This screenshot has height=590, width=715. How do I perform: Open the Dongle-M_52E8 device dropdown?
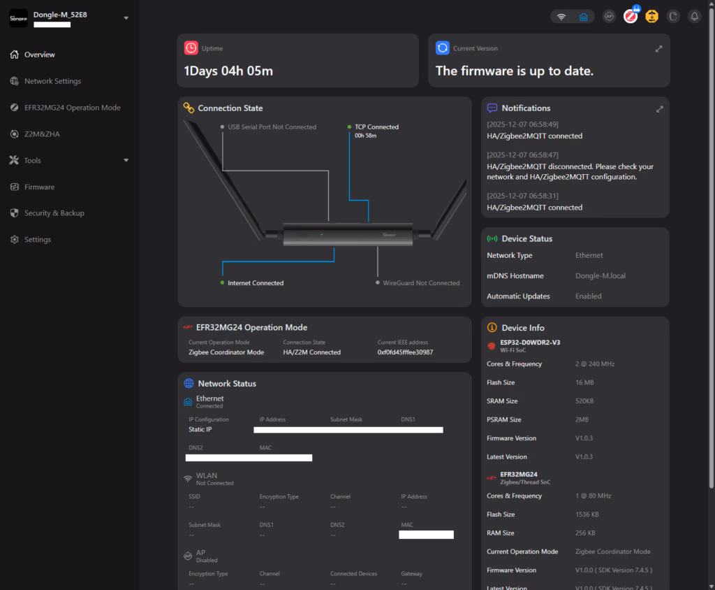[x=126, y=18]
